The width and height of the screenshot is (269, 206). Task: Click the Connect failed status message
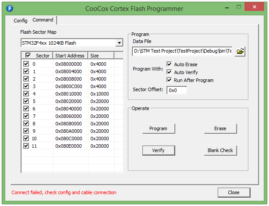[x=64, y=192]
